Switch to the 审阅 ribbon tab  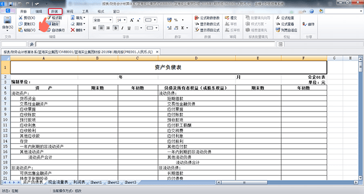coord(70,11)
